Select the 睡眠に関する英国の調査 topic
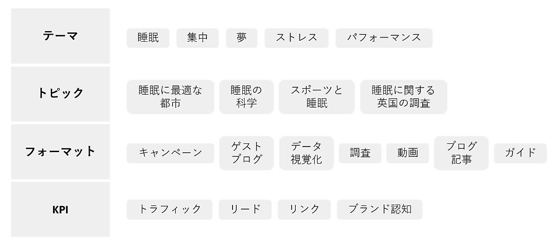Viewport: 558px width, 244px height. (x=403, y=96)
